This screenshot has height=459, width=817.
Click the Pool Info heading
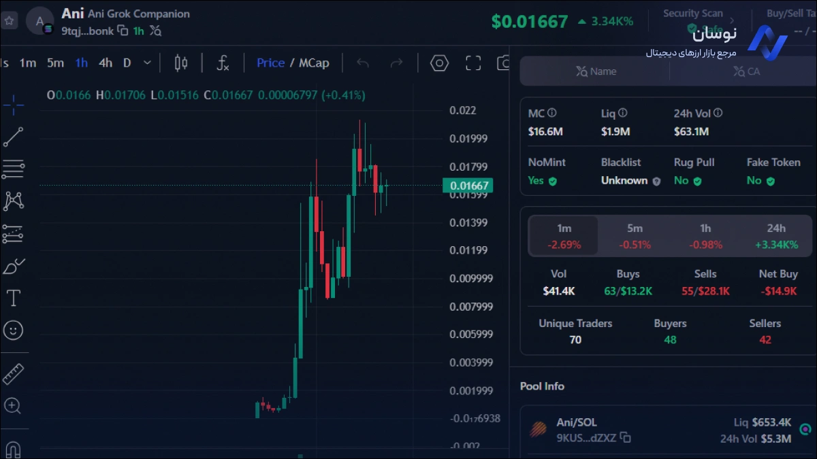[542, 386]
